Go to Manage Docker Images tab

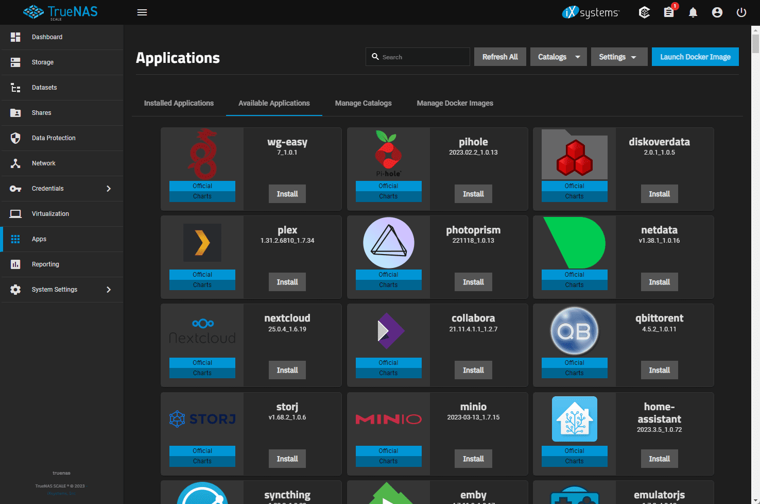[x=455, y=103]
